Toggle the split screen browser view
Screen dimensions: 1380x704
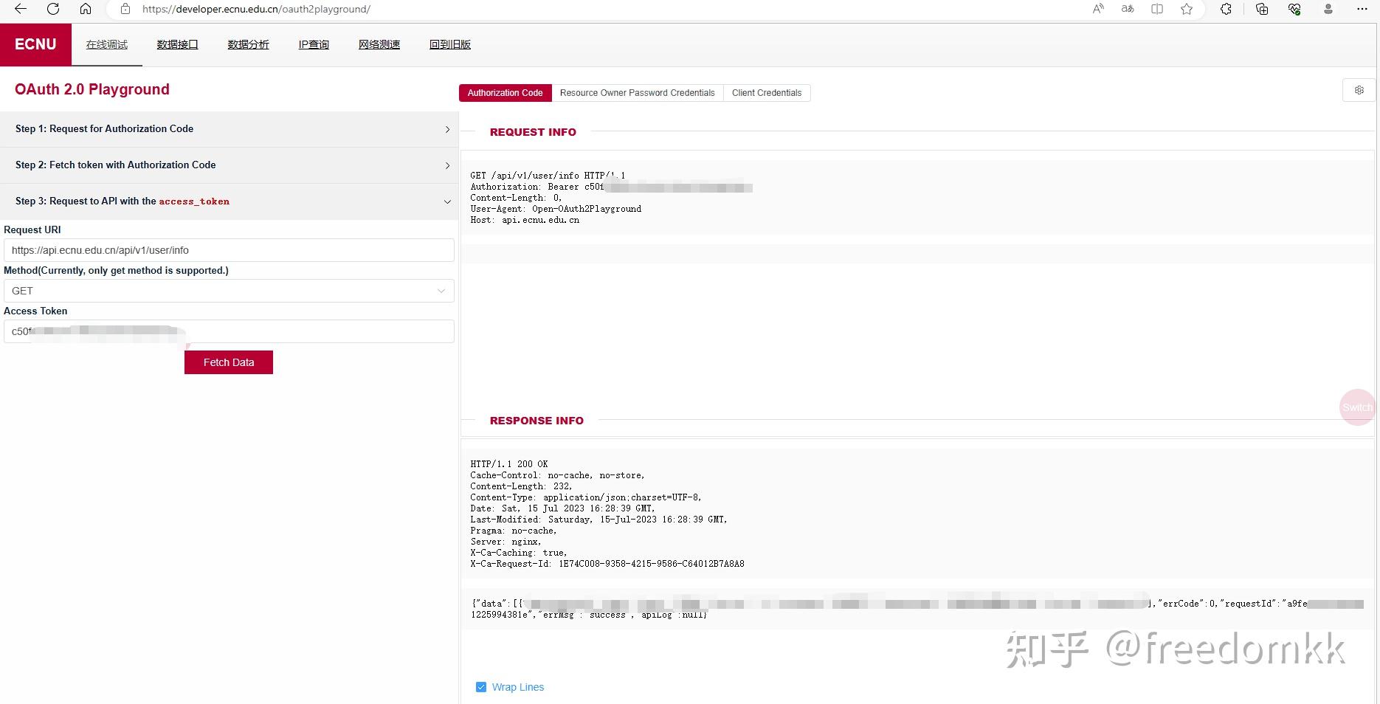[x=1156, y=9]
